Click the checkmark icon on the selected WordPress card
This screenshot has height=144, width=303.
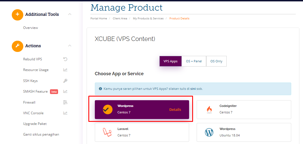pos(108,109)
